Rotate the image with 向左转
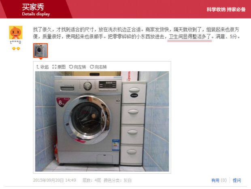This screenshot has height=189, width=251. pyautogui.click(x=77, y=67)
